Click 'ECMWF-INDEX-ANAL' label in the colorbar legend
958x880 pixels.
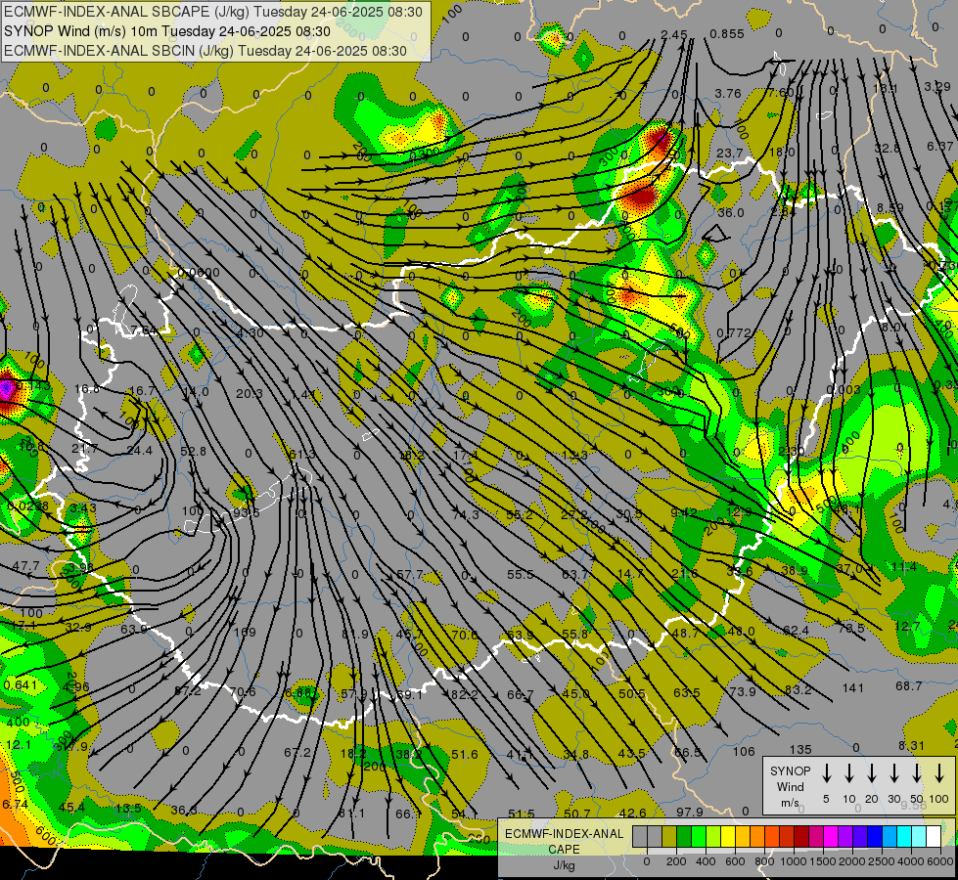point(565,834)
